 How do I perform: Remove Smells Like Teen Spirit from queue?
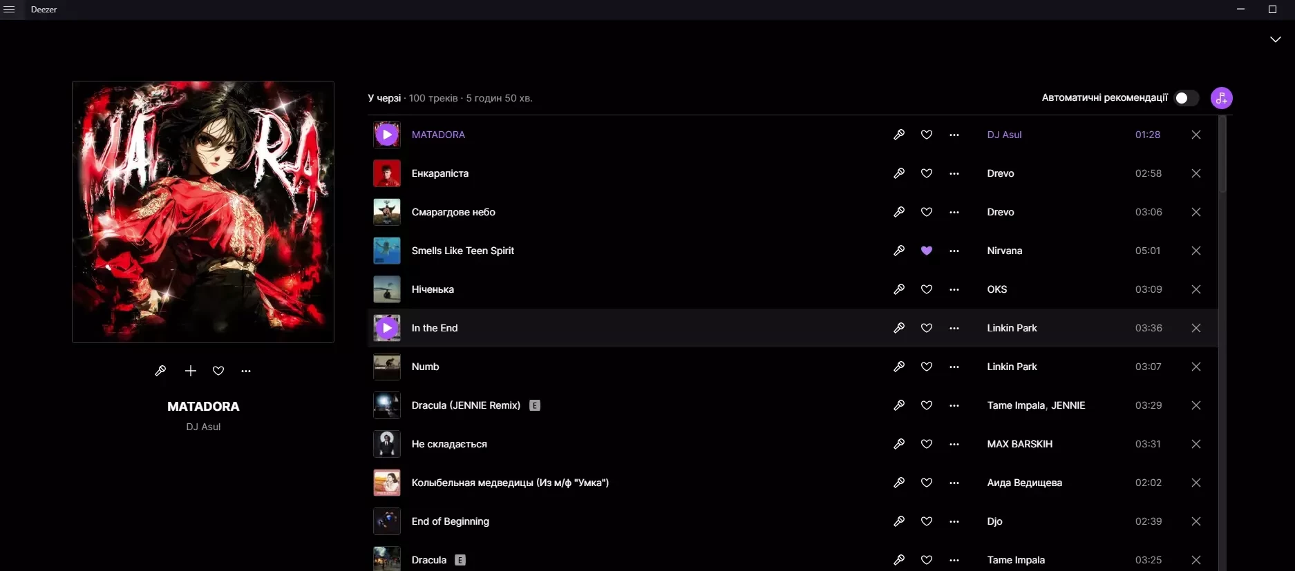pyautogui.click(x=1196, y=251)
